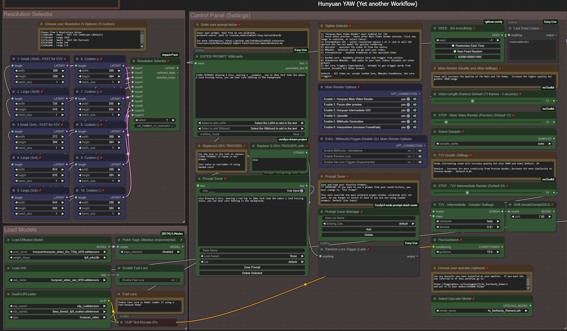Click right arrow on the seed value field
The width and height of the screenshot is (567, 331).
click(x=498, y=40)
